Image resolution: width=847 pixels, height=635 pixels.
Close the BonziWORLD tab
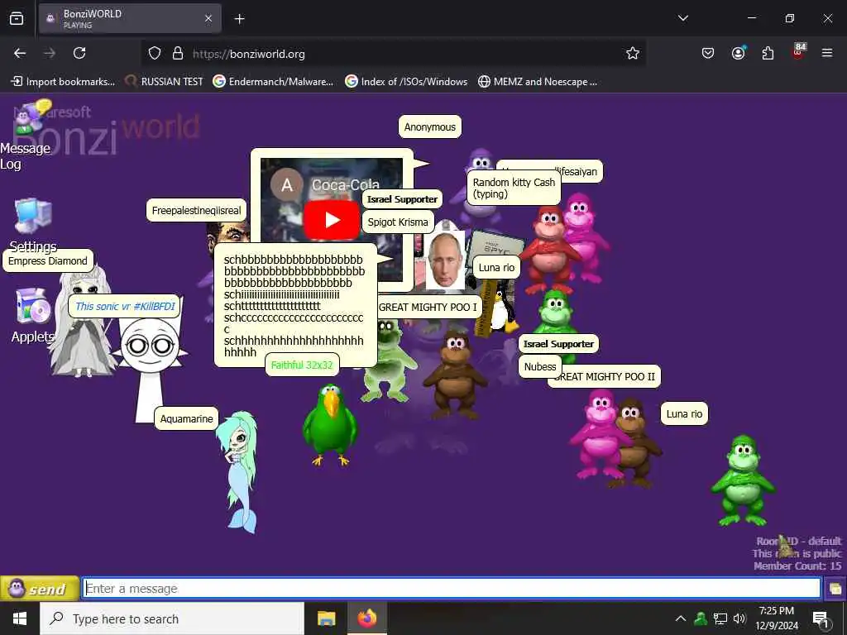pos(208,19)
